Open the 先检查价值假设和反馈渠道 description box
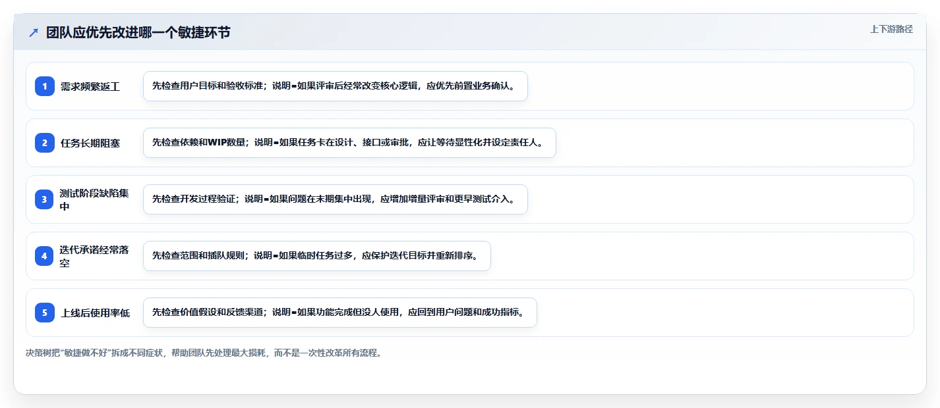 [340, 313]
